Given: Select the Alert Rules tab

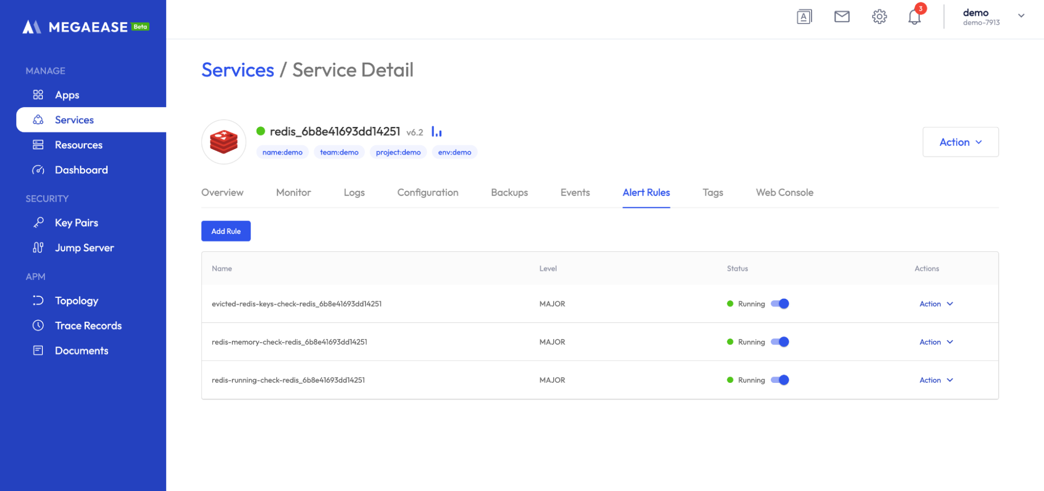Looking at the screenshot, I should pyautogui.click(x=646, y=192).
